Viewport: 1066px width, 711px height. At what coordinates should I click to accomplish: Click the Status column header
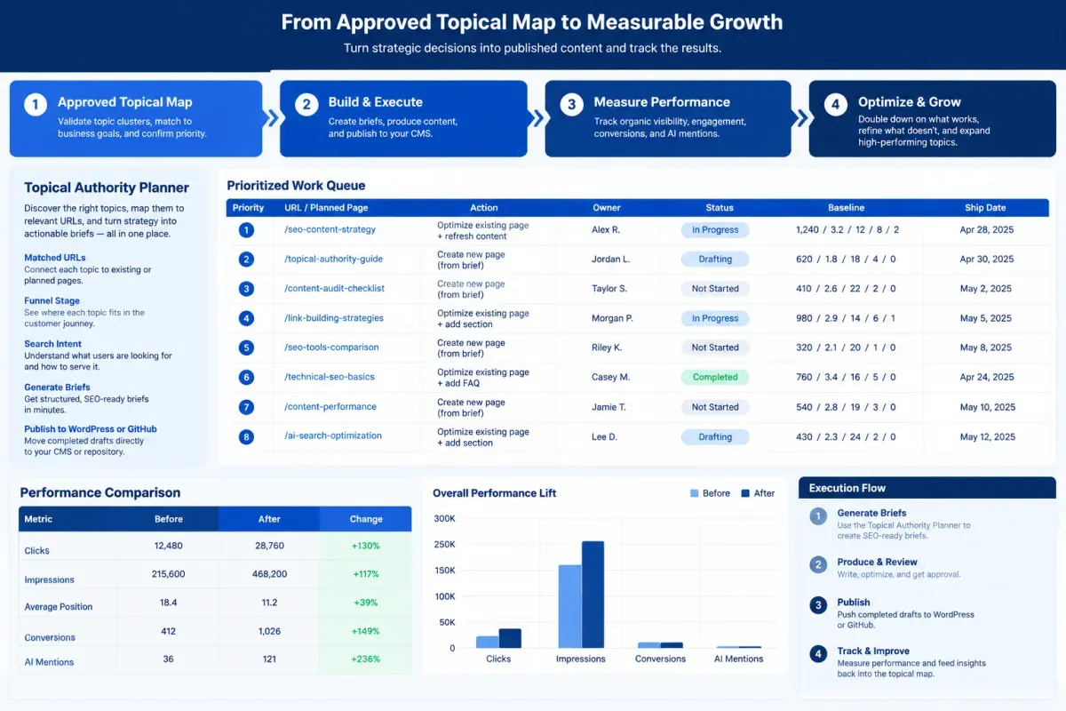tap(720, 208)
